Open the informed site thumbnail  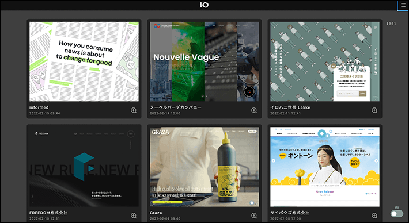tap(84, 61)
